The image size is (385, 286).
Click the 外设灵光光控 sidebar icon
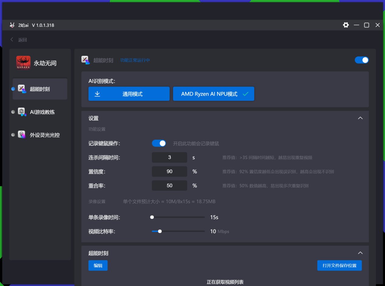tap(22, 134)
